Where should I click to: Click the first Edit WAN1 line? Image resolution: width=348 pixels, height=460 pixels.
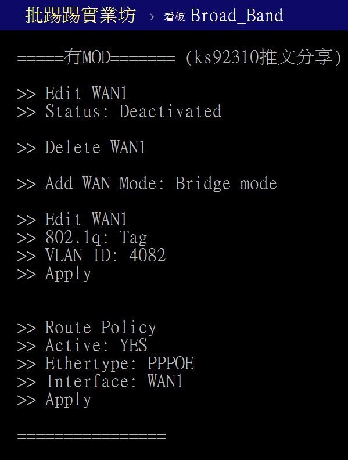point(72,94)
